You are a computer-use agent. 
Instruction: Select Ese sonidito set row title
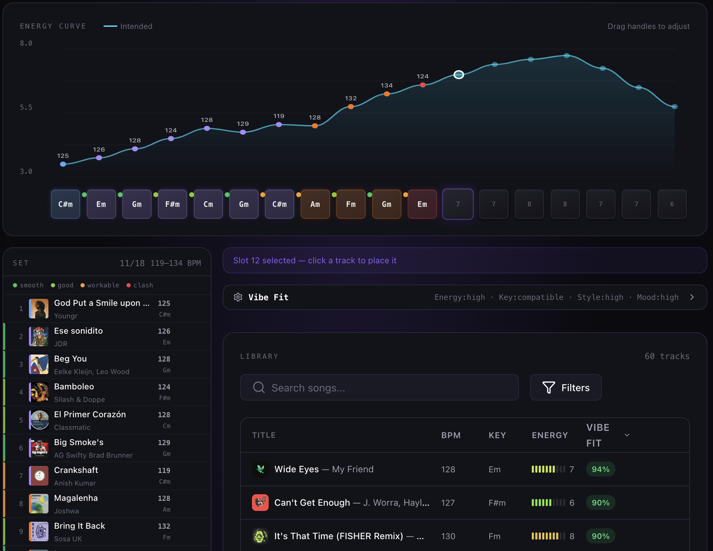(78, 331)
